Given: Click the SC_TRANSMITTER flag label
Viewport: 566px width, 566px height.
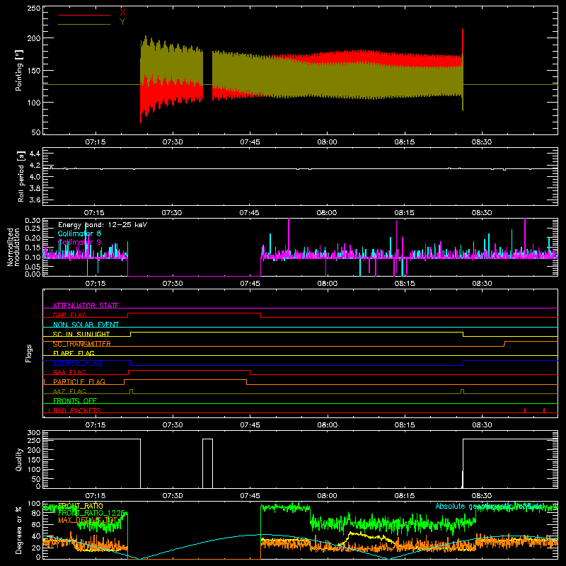Looking at the screenshot, I should coord(81,344).
